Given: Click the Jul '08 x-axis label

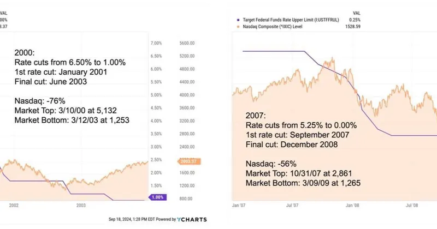Looking at the screenshot, I should 412,206.
